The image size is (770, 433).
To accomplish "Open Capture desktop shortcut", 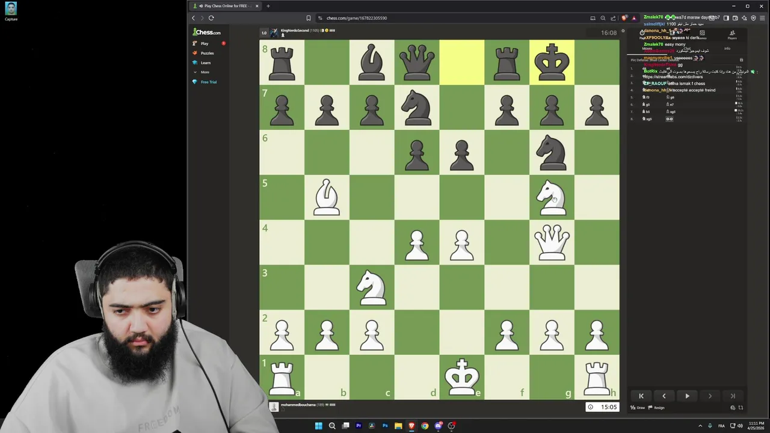I will [x=11, y=11].
